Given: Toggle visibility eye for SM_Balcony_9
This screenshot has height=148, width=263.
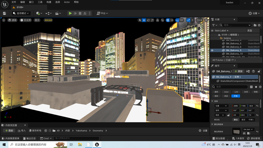Looking at the screenshot, I should (212, 50).
